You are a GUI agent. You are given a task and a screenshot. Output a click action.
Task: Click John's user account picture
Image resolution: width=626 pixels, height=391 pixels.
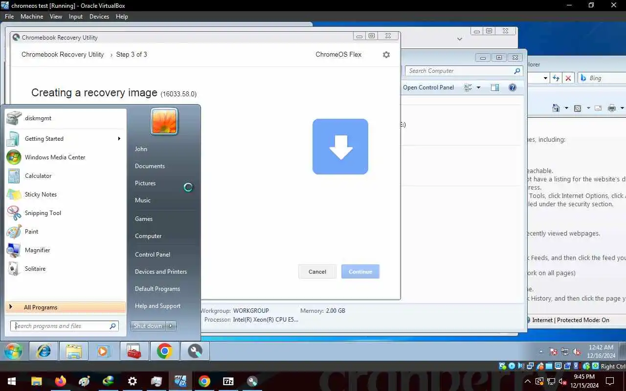(164, 121)
